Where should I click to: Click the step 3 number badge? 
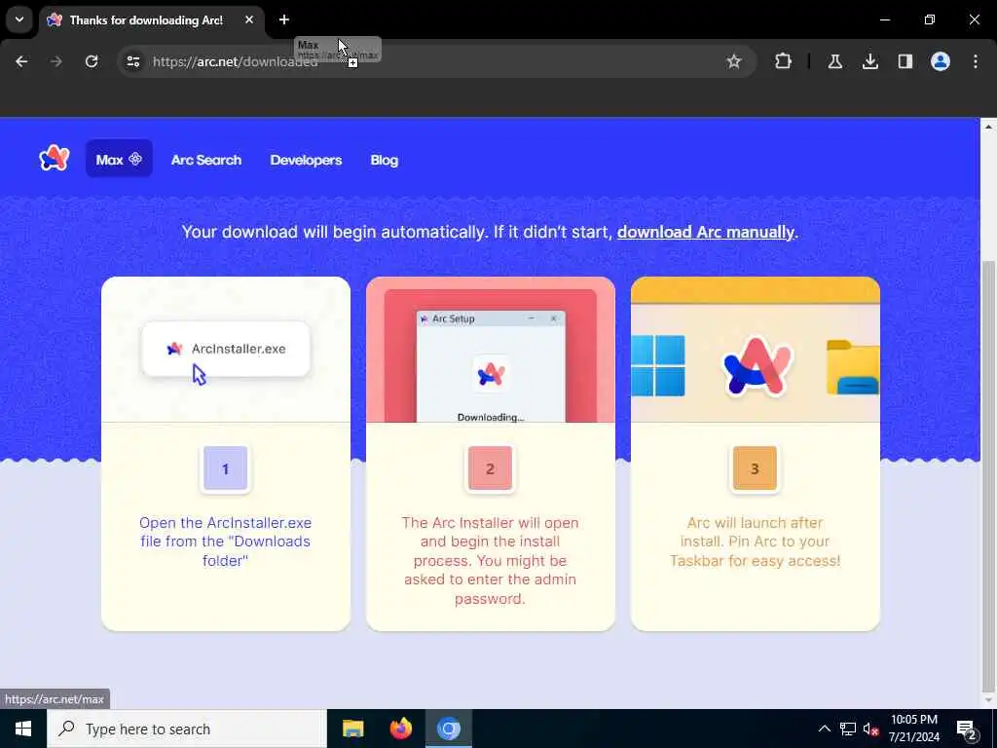coord(755,468)
